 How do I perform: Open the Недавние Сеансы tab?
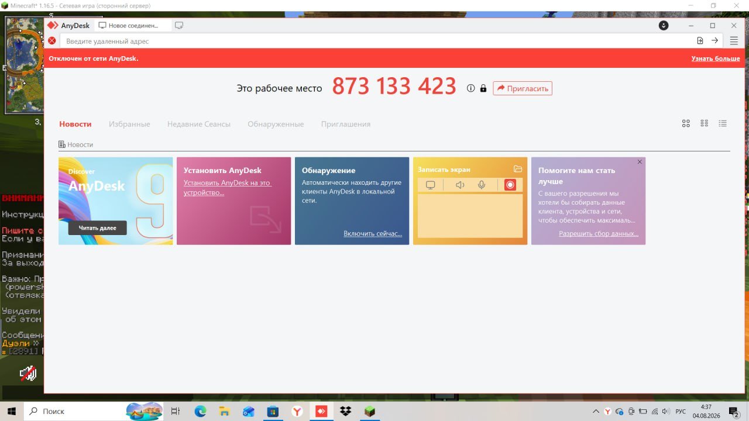point(199,124)
